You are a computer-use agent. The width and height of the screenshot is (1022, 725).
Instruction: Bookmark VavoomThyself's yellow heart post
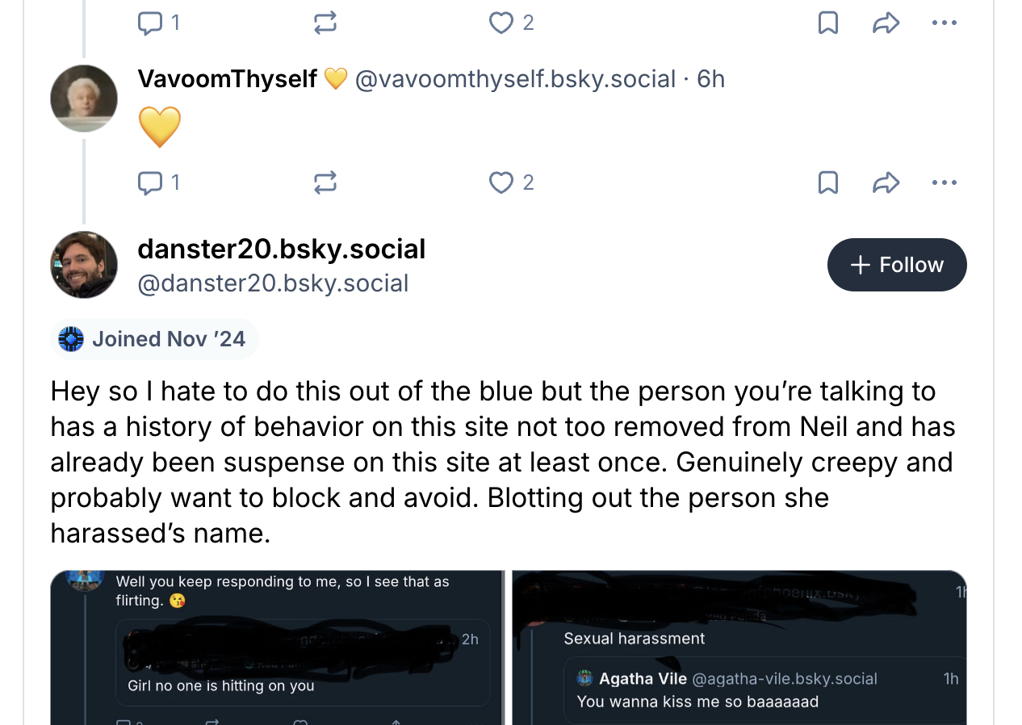coord(827,183)
